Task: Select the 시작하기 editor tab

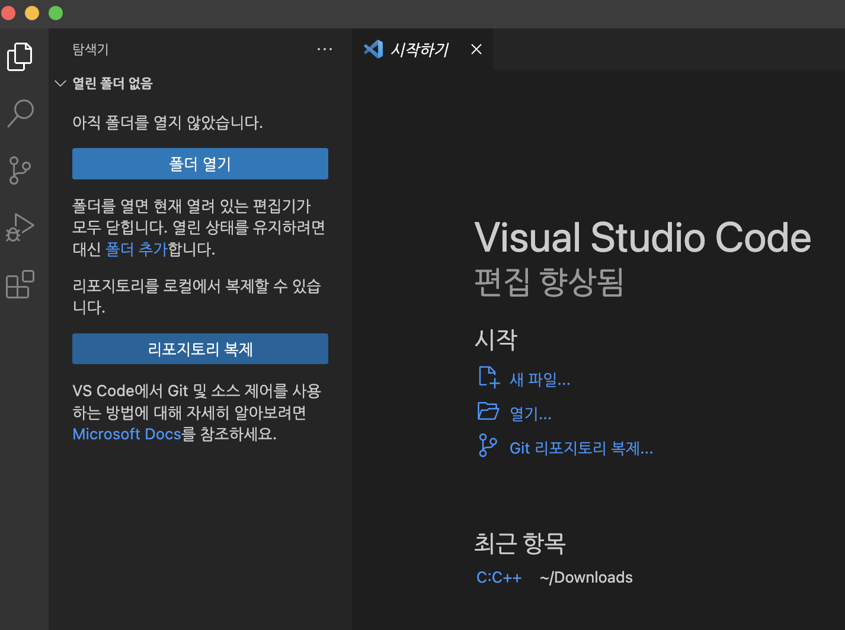Action: [422, 49]
